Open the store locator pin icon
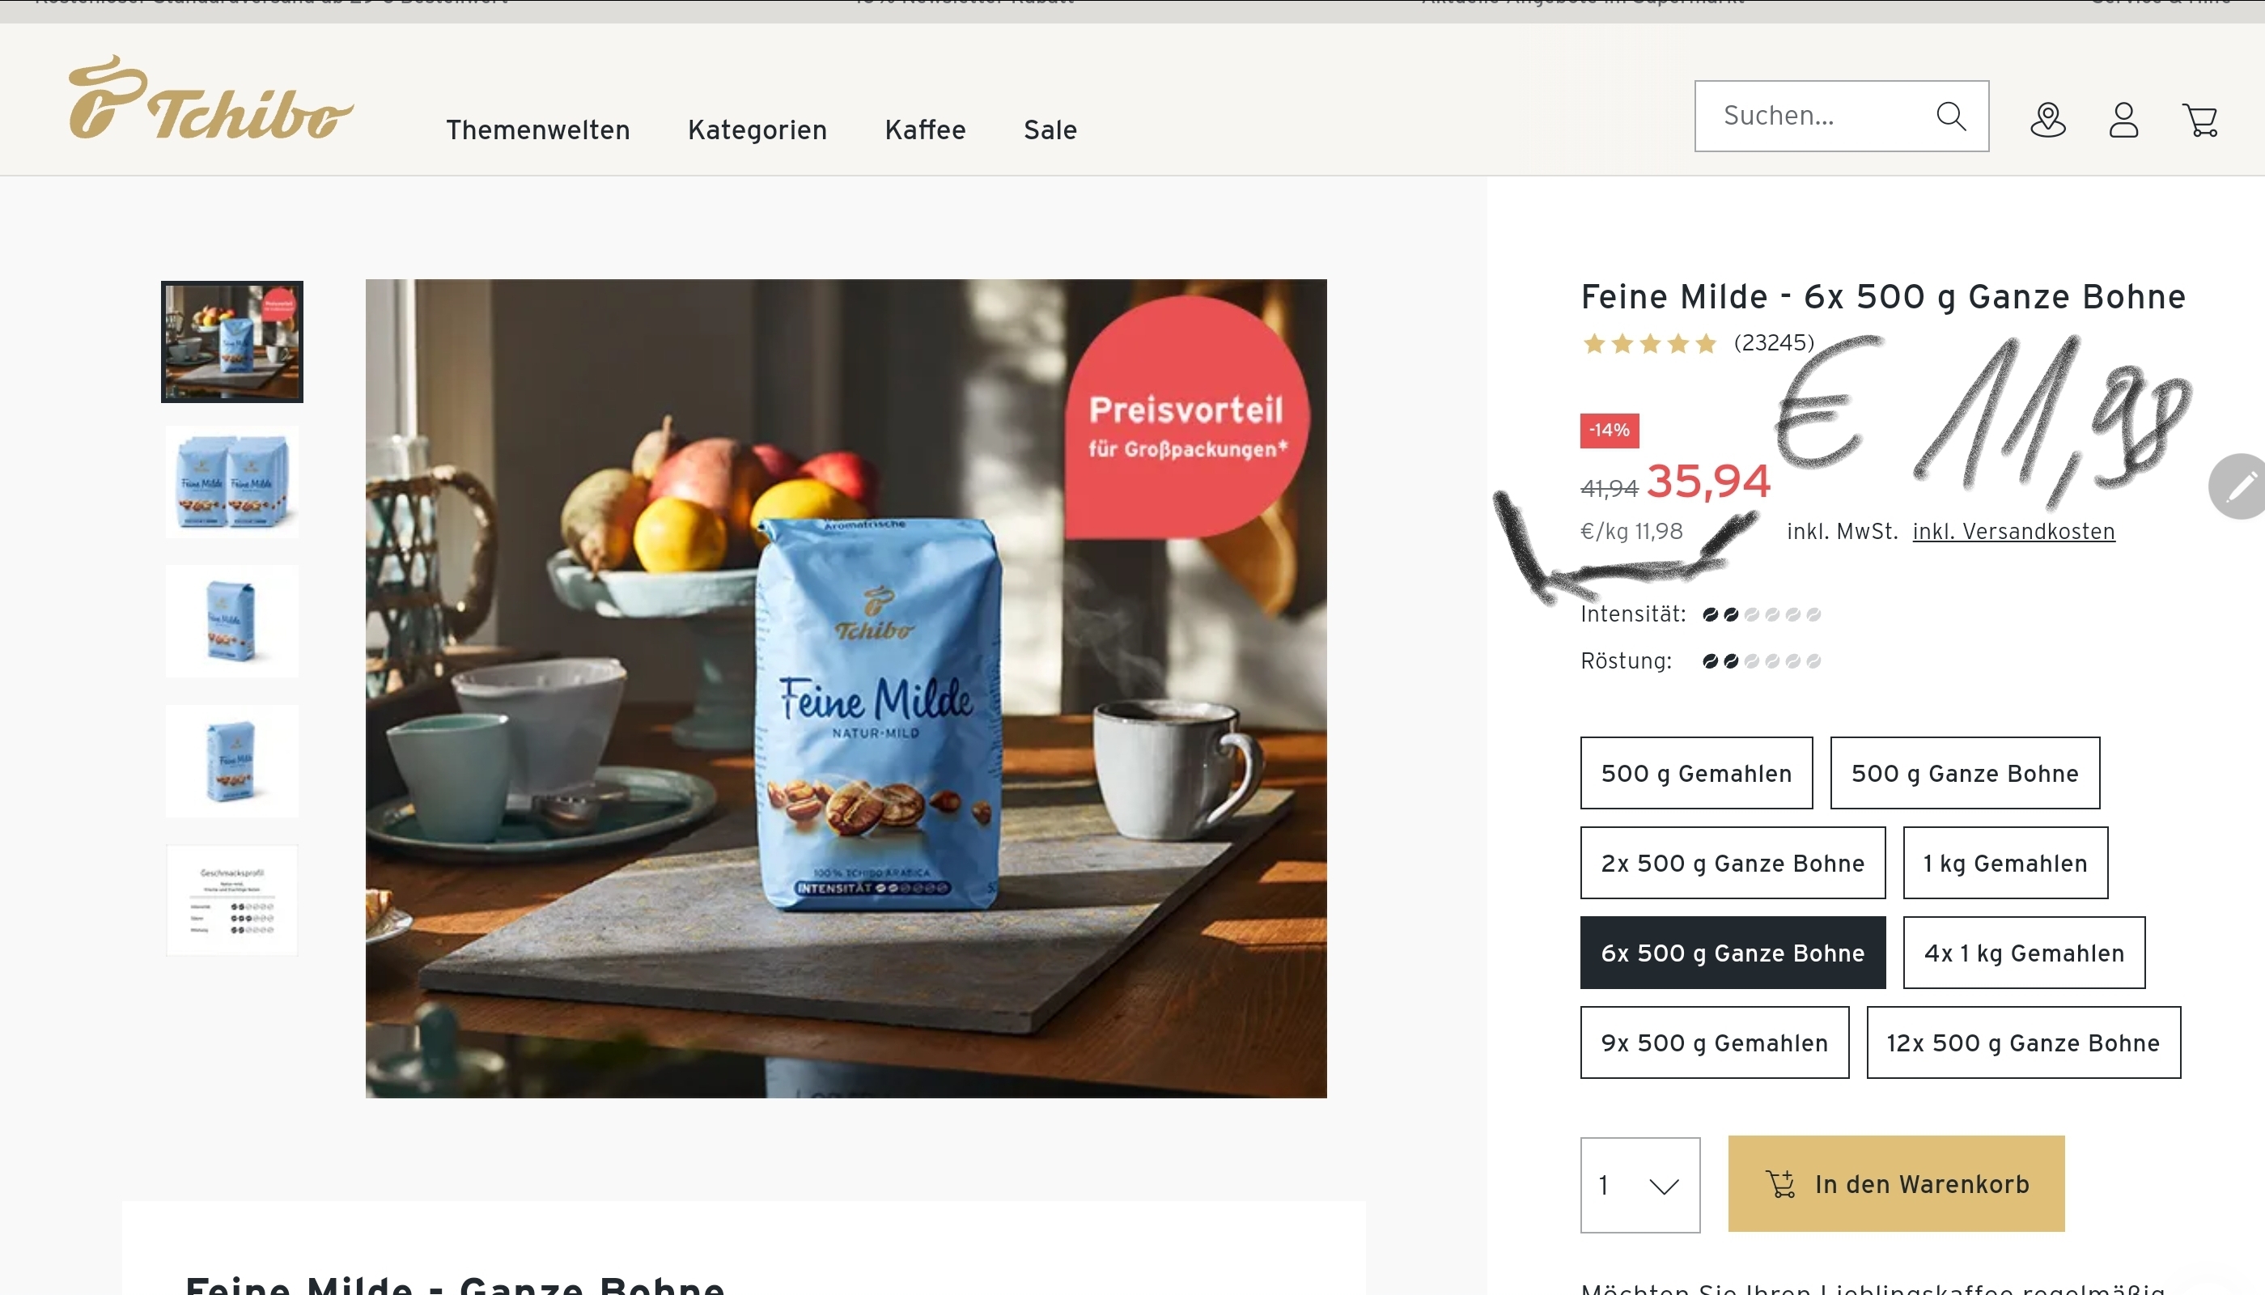2265x1295 pixels. (2047, 119)
